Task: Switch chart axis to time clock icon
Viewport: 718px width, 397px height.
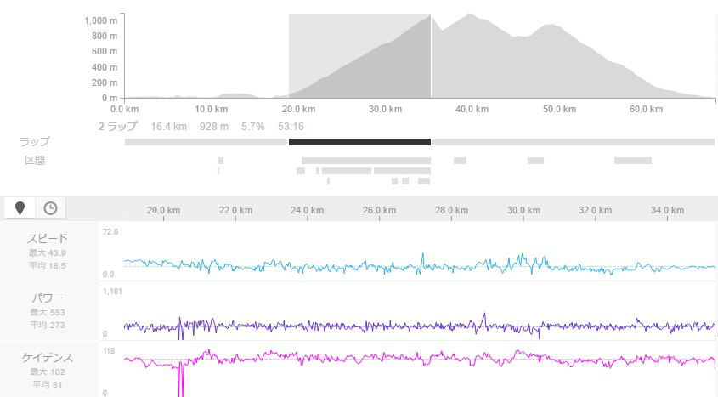Action: (x=50, y=208)
